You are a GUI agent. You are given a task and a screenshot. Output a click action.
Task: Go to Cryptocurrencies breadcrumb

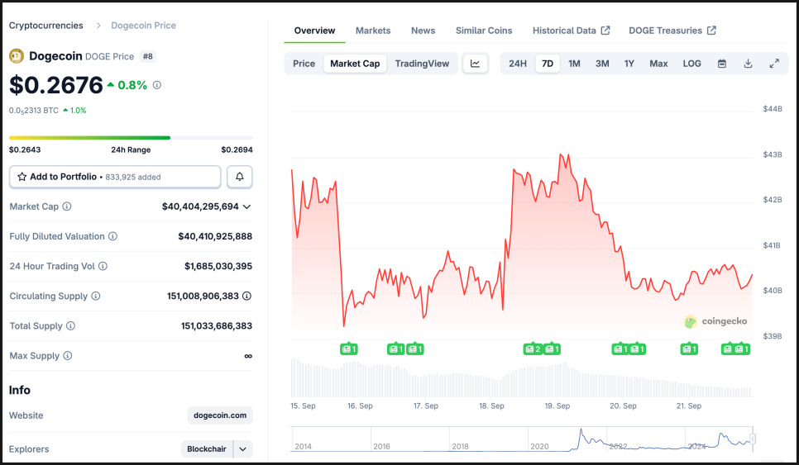(x=45, y=26)
